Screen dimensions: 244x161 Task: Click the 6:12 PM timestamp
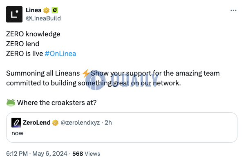17,154
